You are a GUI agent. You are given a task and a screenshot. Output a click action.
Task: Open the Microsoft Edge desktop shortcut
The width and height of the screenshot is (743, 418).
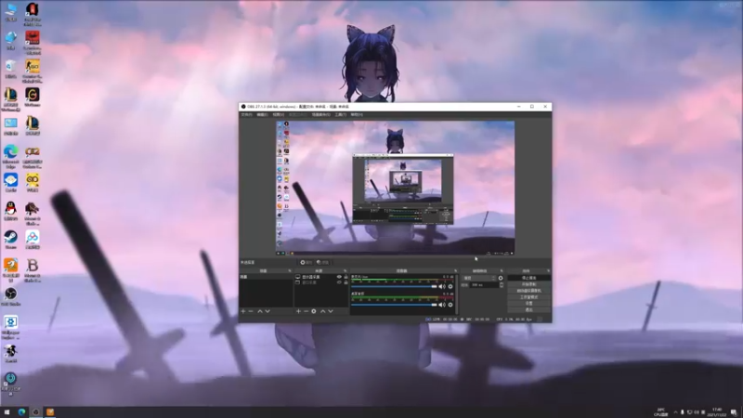click(x=10, y=157)
